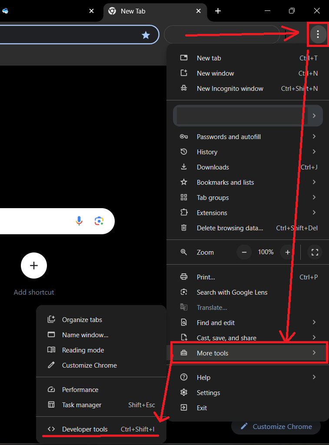This screenshot has height=445, width=329.
Task: Expand the History submenu arrow
Action: (x=314, y=152)
